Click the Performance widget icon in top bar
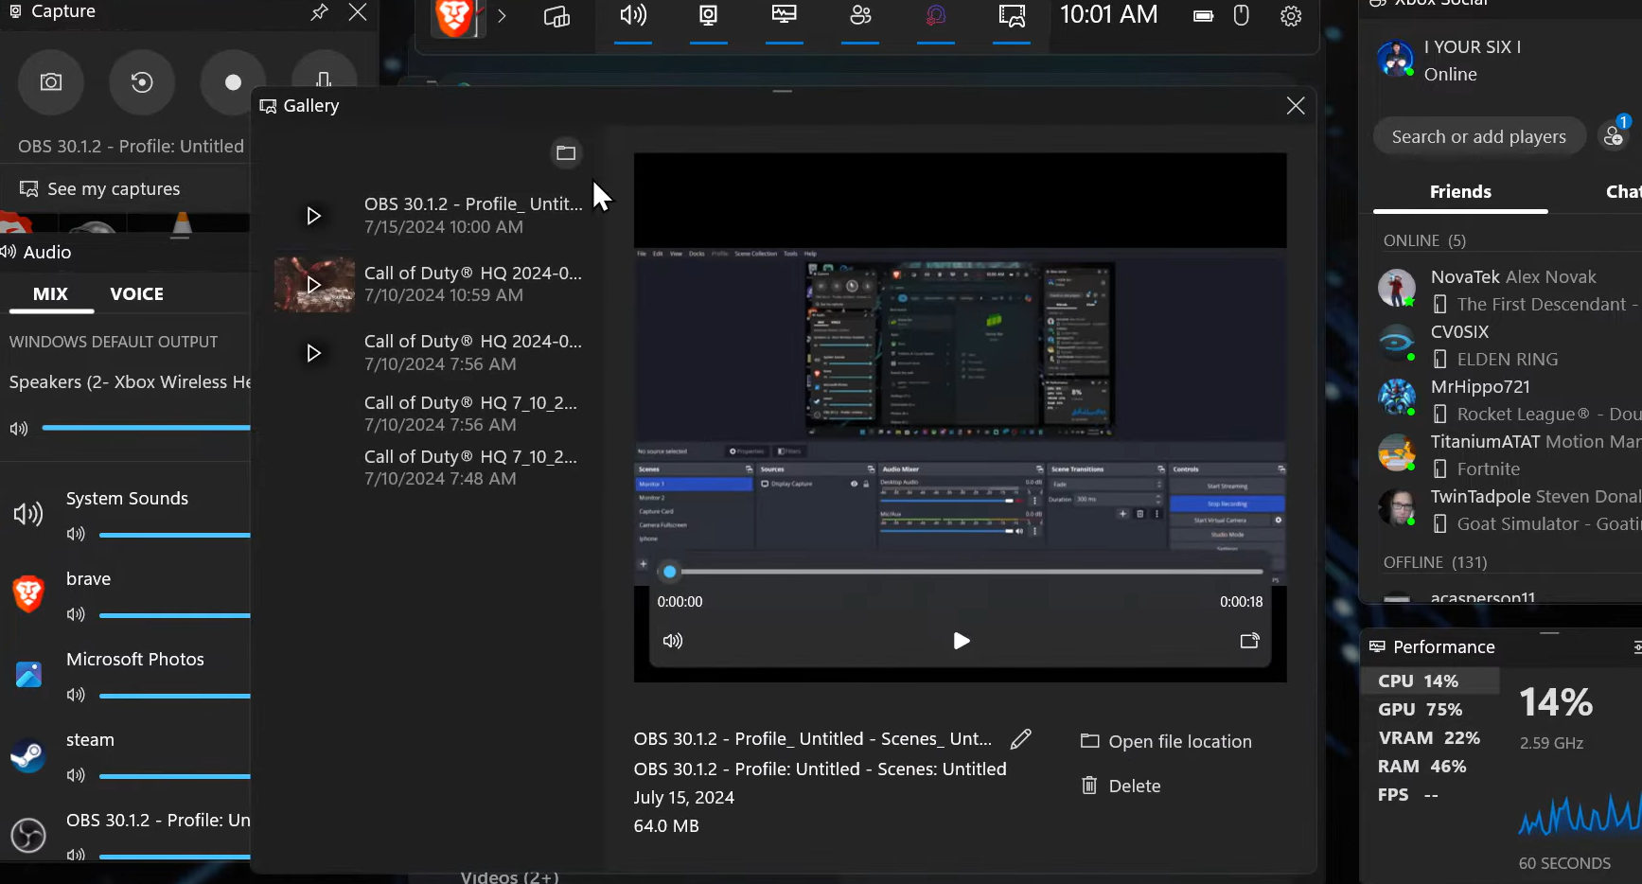1642x884 pixels. tap(785, 16)
